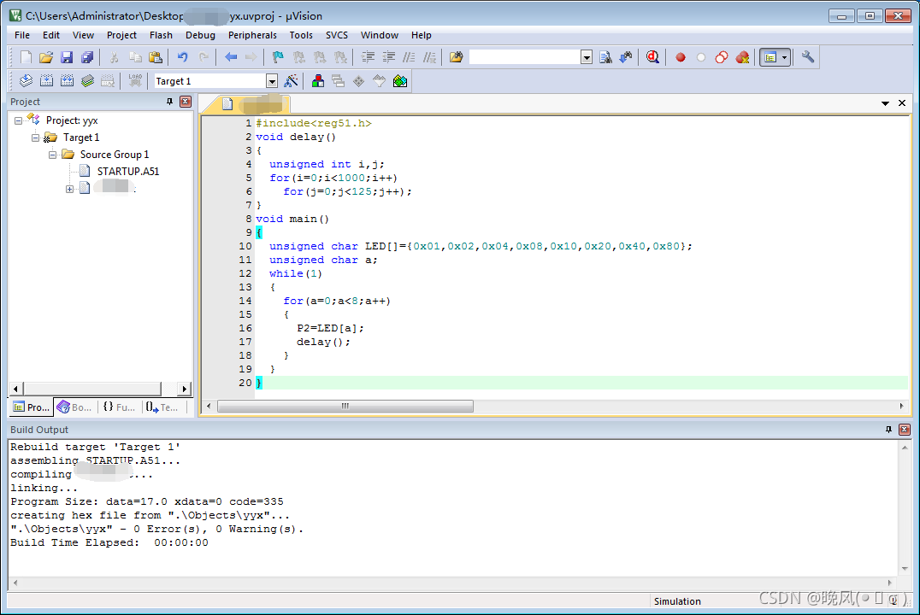The width and height of the screenshot is (920, 615).
Task: Open Manage Project Items (colored blocks) icon
Action: point(318,81)
